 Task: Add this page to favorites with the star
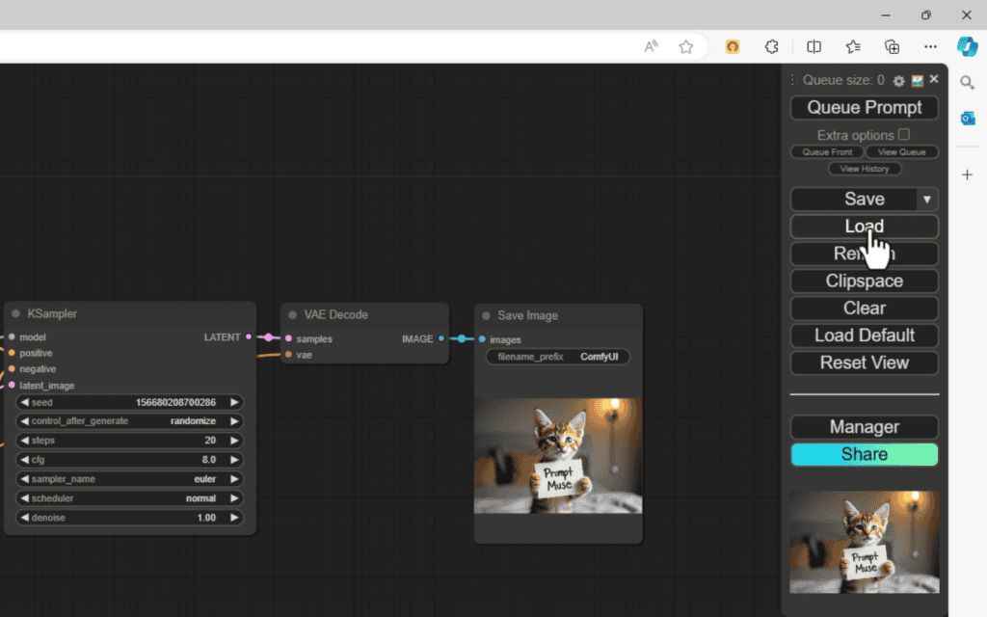685,45
